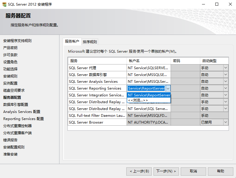
Task: Click the SQL Full-text Filter Daemon row label
Action: [97, 116]
